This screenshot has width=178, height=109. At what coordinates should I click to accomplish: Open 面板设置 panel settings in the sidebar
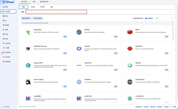[x=8, y=62]
